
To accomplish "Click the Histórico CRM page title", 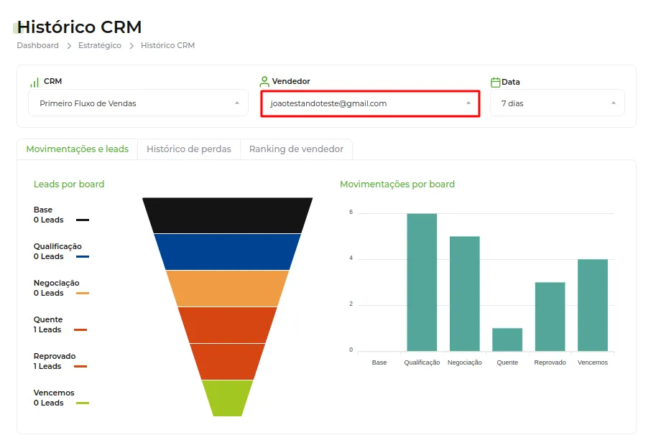I will (x=80, y=27).
